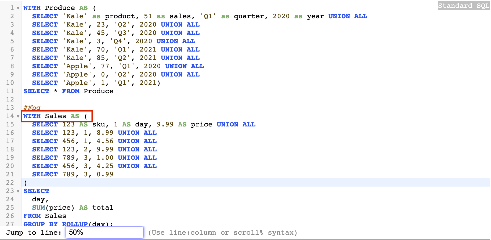Click 'FROM Sales' on line 26
Image resolution: width=491 pixels, height=240 pixels.
pos(45,216)
